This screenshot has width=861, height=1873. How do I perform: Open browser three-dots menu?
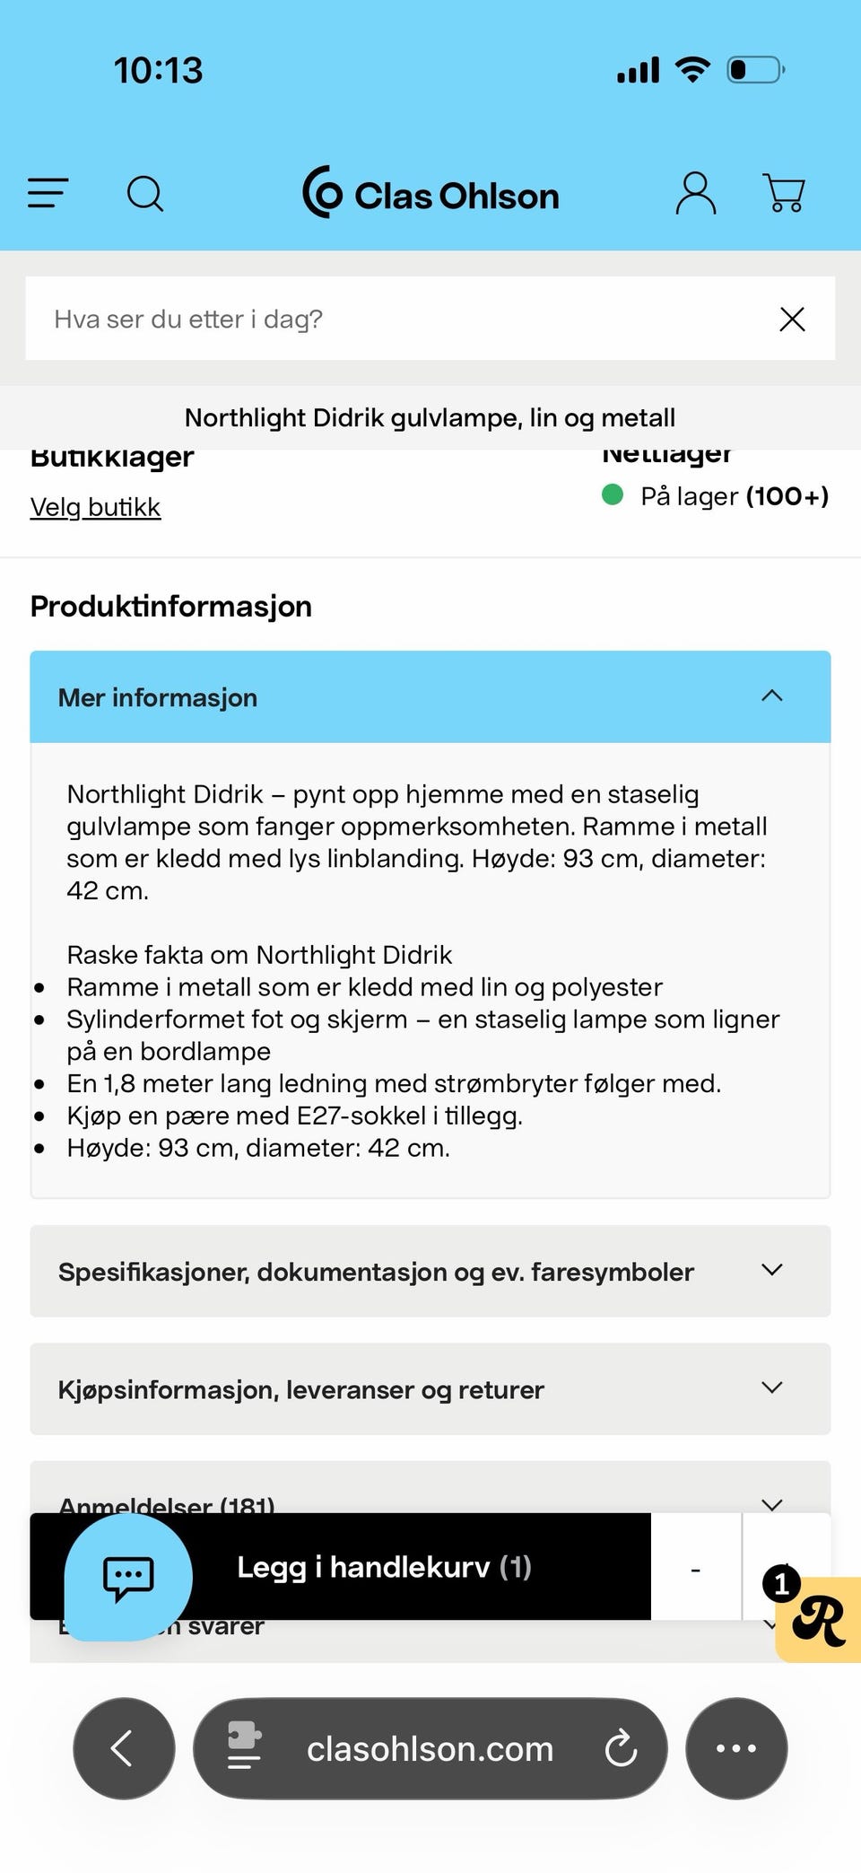click(x=736, y=1748)
